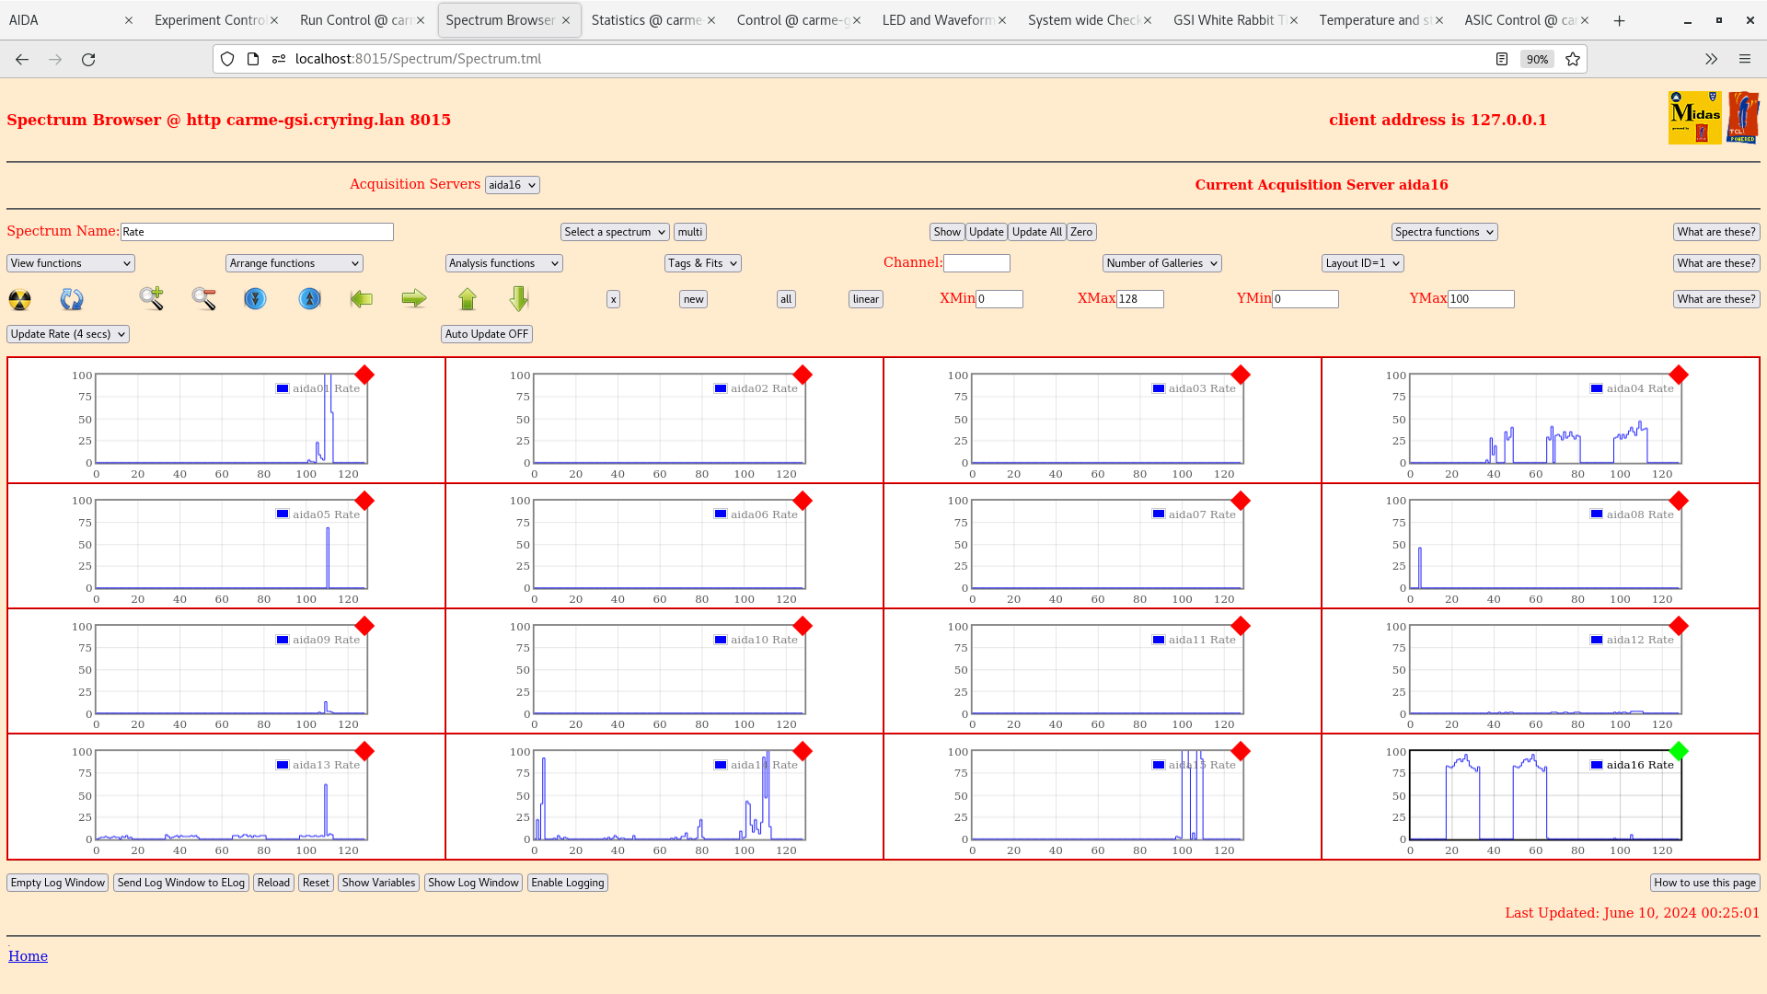This screenshot has height=994, width=1767.
Task: Click the zoom in magnifier icon
Action: click(x=152, y=297)
